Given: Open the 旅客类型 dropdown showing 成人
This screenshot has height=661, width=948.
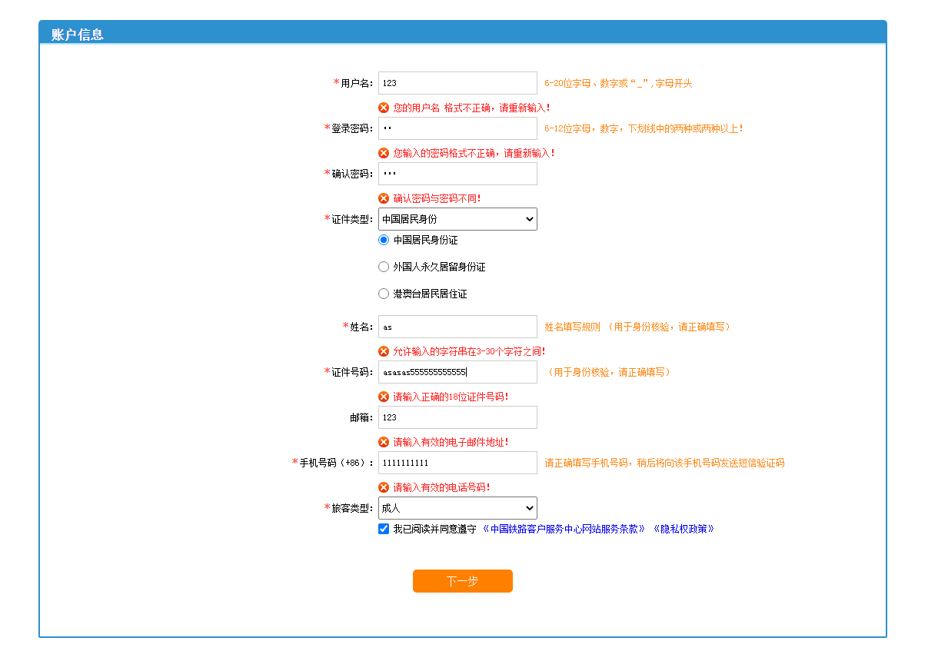Looking at the screenshot, I should 457,508.
